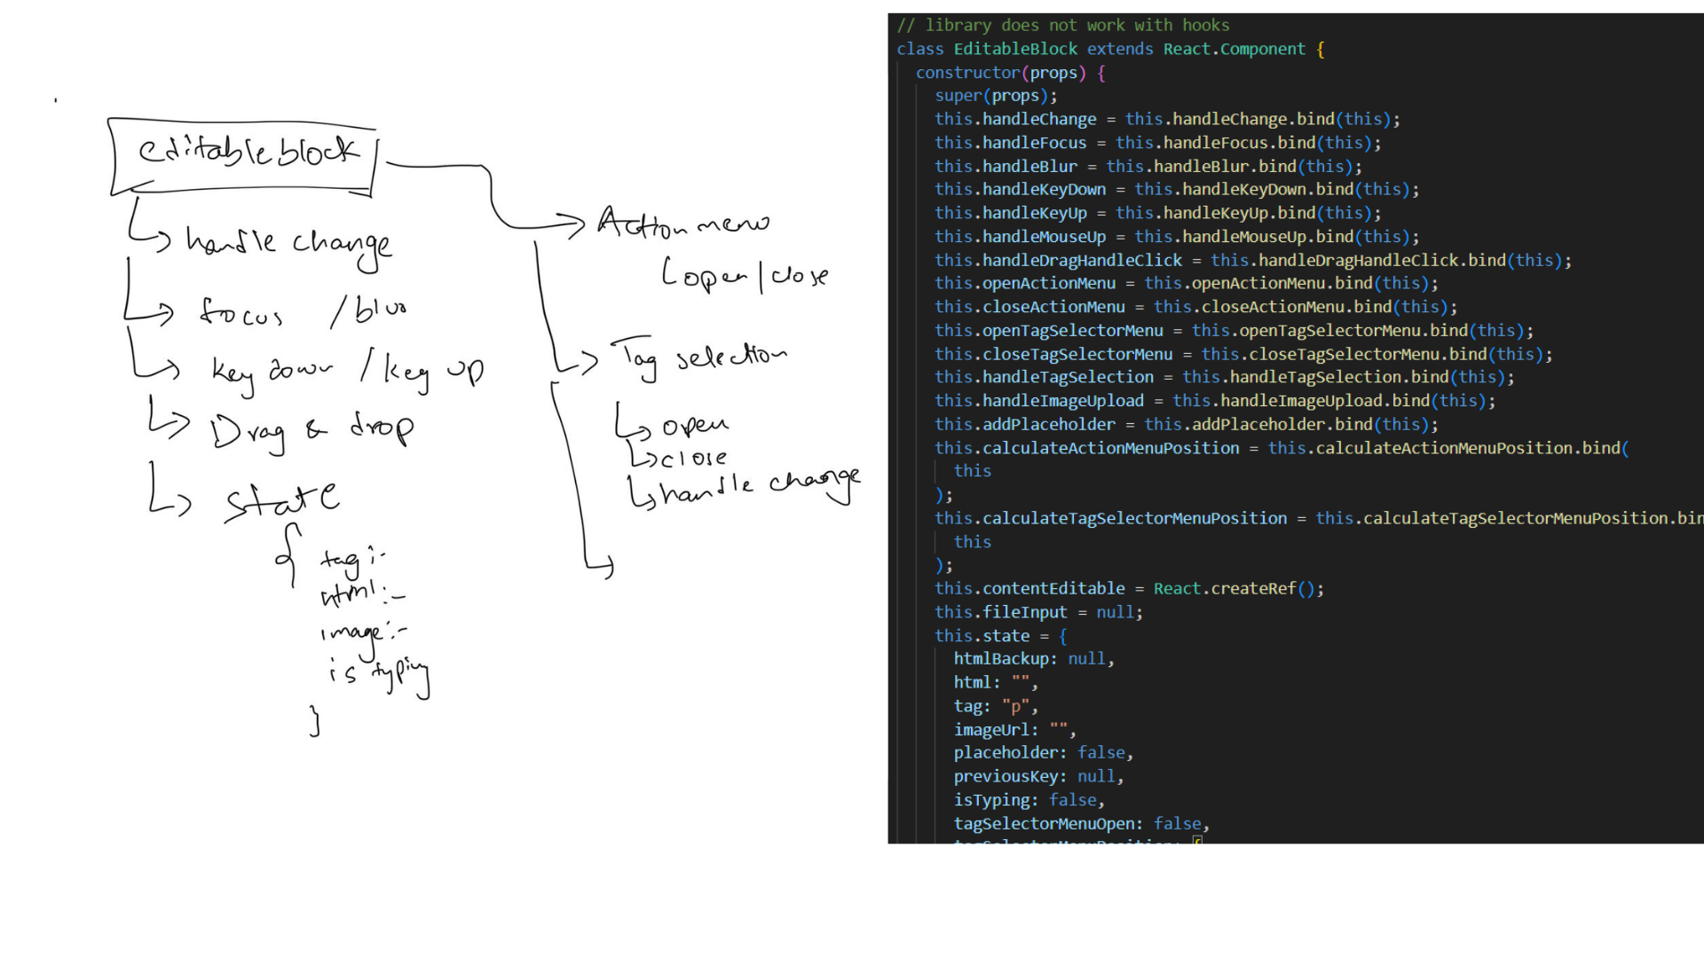This screenshot has height=958, width=1704.
Task: Click the handwritten 'state' heading
Action: (282, 499)
